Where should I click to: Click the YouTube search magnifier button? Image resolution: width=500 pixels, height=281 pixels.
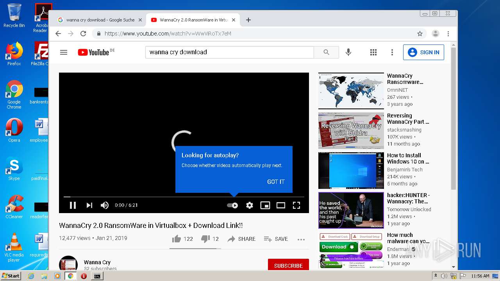point(326,52)
